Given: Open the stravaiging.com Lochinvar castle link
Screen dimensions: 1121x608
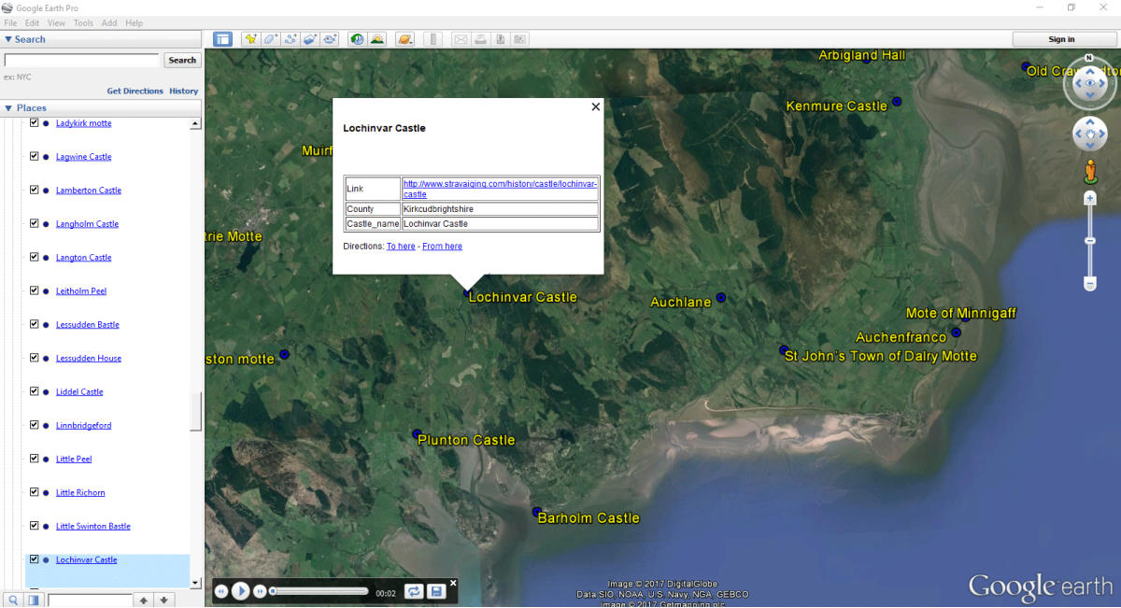Looking at the screenshot, I should 500,189.
